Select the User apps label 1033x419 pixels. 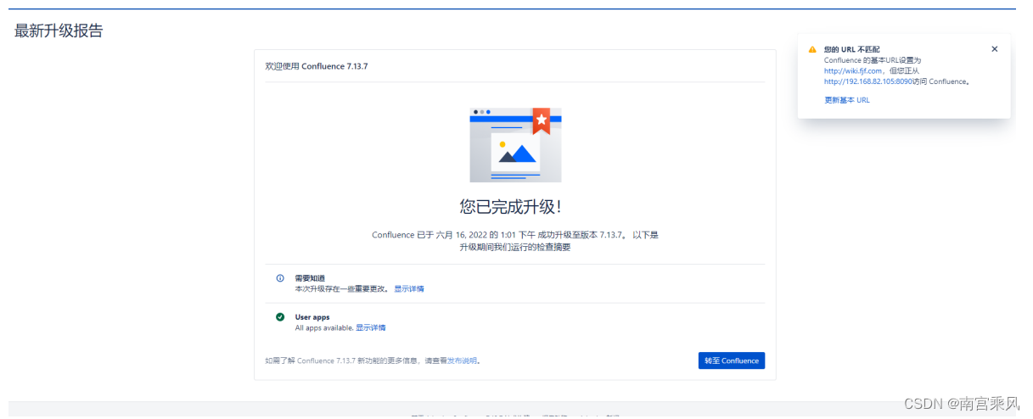[312, 317]
